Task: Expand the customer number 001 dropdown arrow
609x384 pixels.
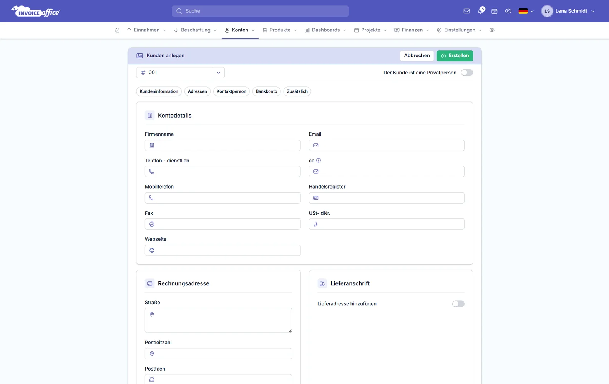Action: [x=218, y=73]
